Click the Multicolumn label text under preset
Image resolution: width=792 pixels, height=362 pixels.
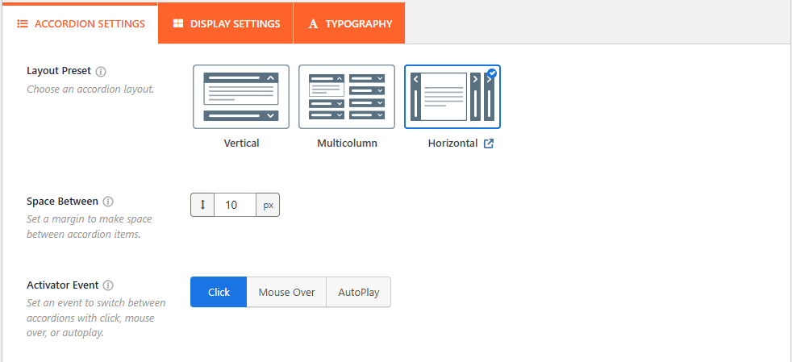pyautogui.click(x=347, y=144)
